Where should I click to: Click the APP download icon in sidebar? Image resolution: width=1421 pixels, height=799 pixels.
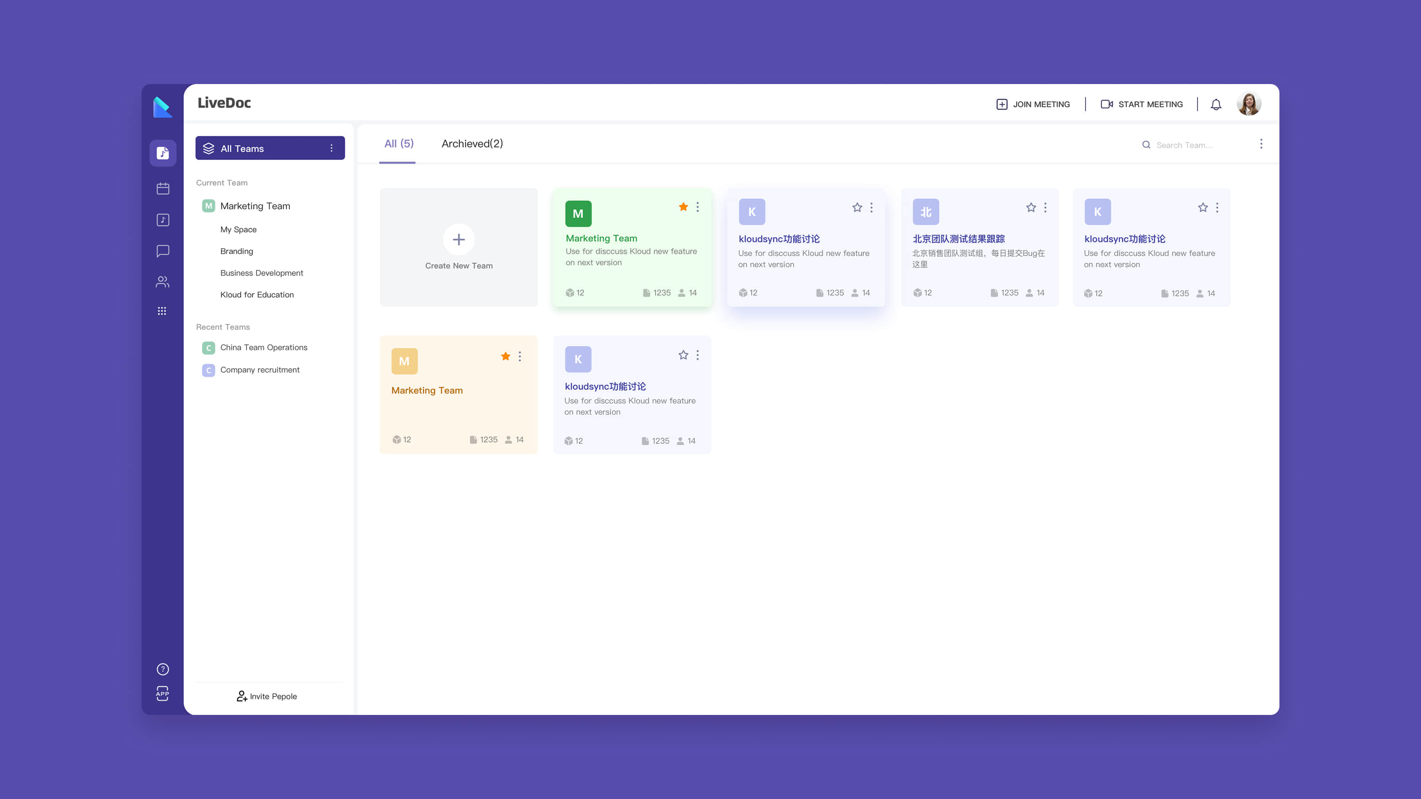(x=162, y=694)
